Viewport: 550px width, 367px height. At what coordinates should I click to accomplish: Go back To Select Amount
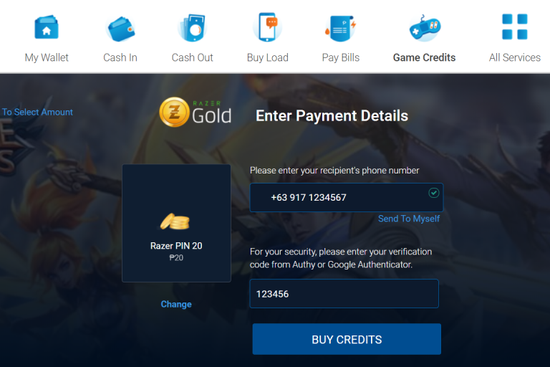point(37,112)
